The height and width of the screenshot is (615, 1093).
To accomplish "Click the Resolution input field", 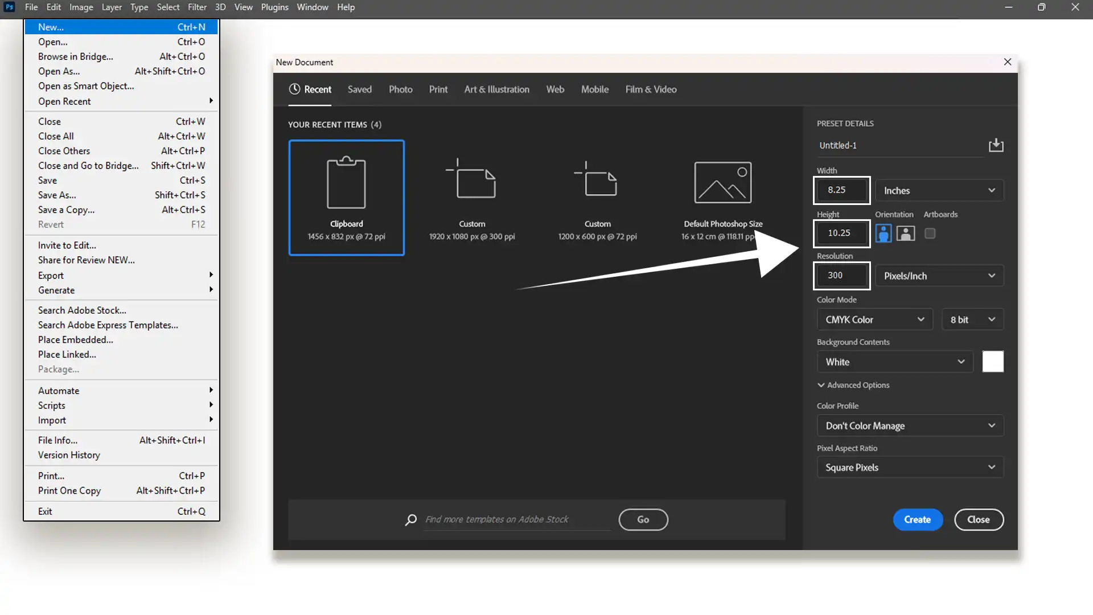I will pos(841,276).
